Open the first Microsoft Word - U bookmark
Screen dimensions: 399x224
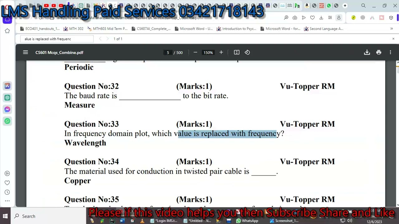coord(193,29)
